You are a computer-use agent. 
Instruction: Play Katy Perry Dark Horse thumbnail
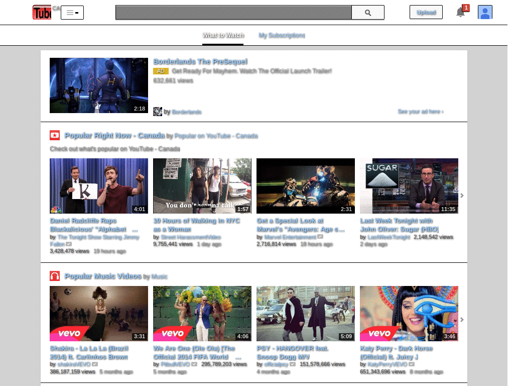point(409,314)
